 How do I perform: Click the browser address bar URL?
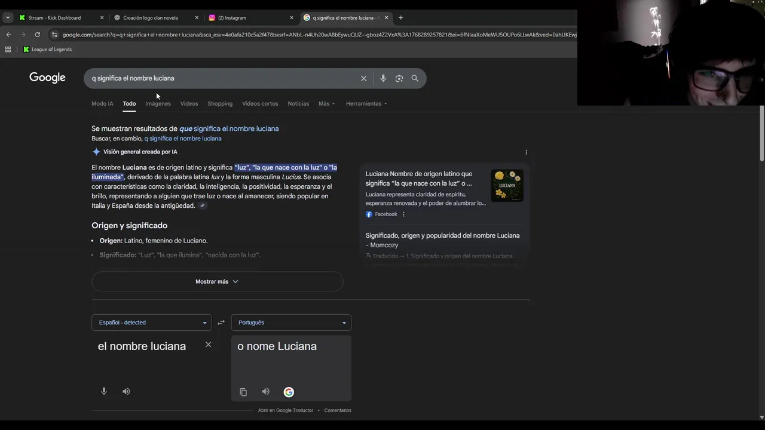coord(319,35)
